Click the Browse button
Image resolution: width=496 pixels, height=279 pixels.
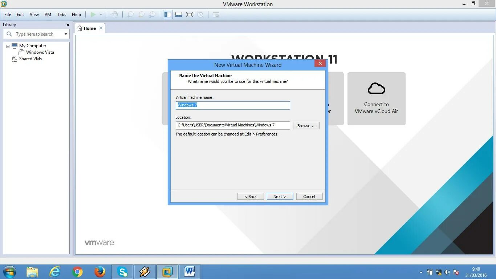point(306,126)
